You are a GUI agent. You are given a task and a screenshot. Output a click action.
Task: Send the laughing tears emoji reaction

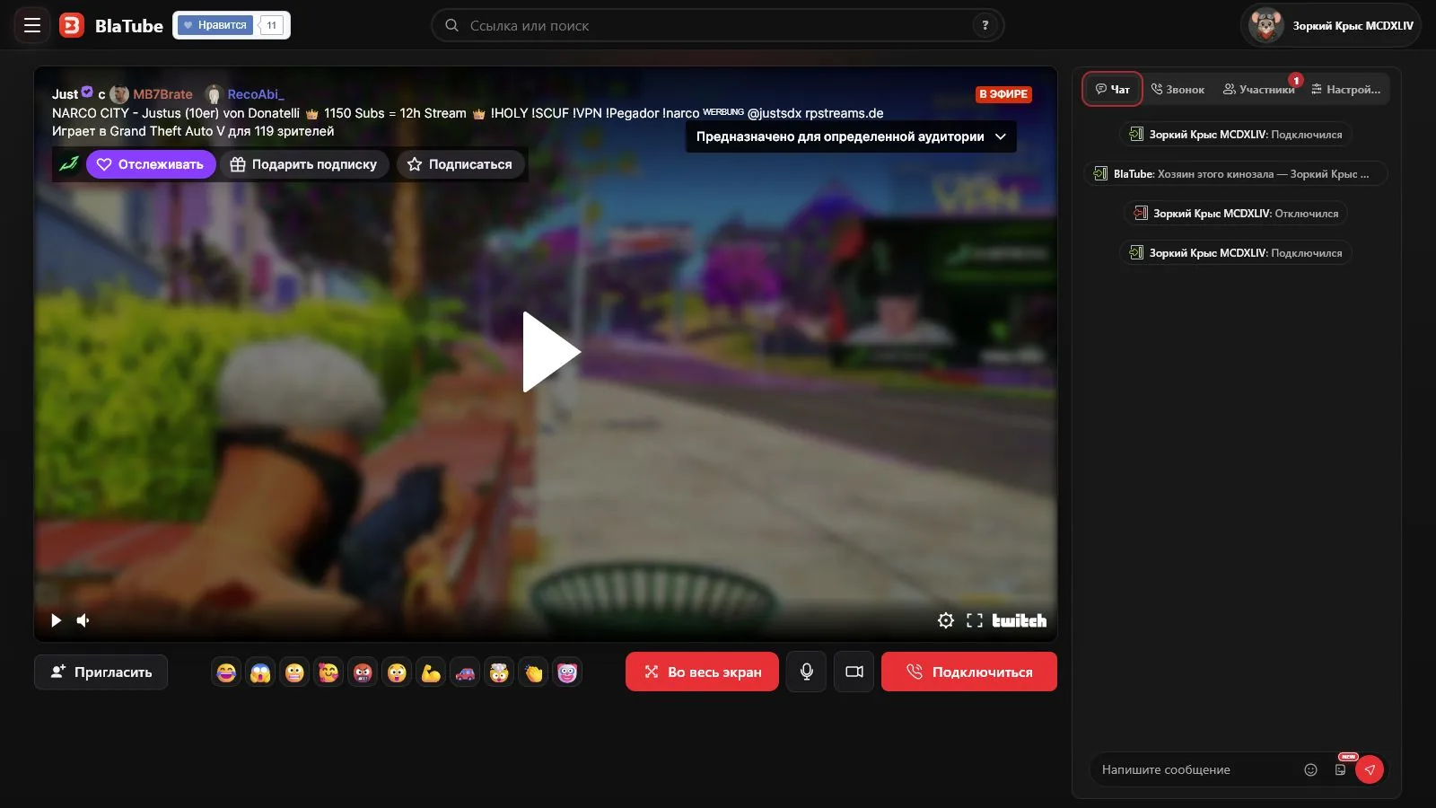click(x=226, y=672)
